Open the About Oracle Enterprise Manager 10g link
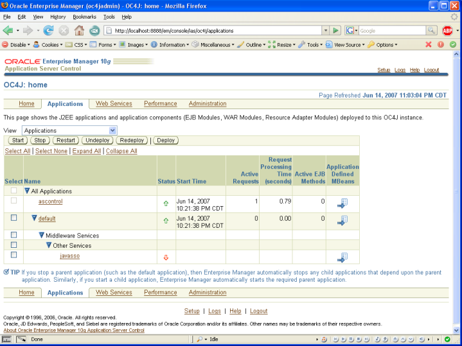462x346 pixels. tap(74, 331)
